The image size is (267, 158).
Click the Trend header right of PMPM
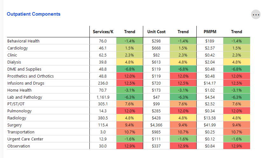click(236, 32)
